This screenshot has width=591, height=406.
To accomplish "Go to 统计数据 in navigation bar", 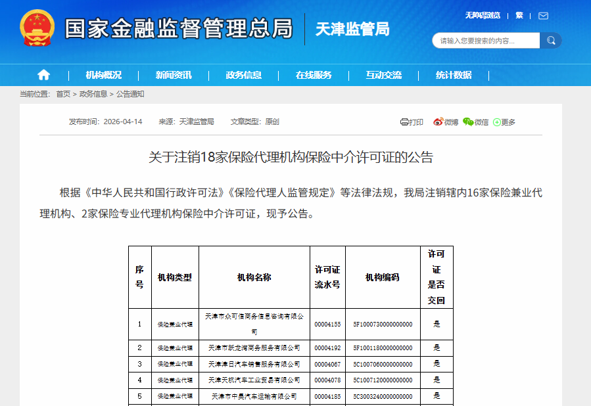I will [x=454, y=75].
